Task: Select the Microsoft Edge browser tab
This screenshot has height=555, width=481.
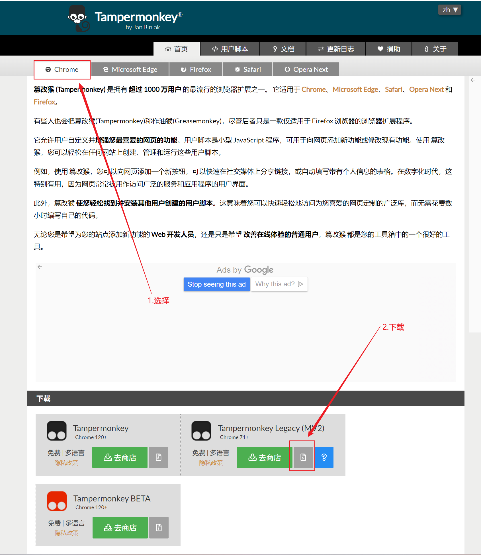Action: 130,70
